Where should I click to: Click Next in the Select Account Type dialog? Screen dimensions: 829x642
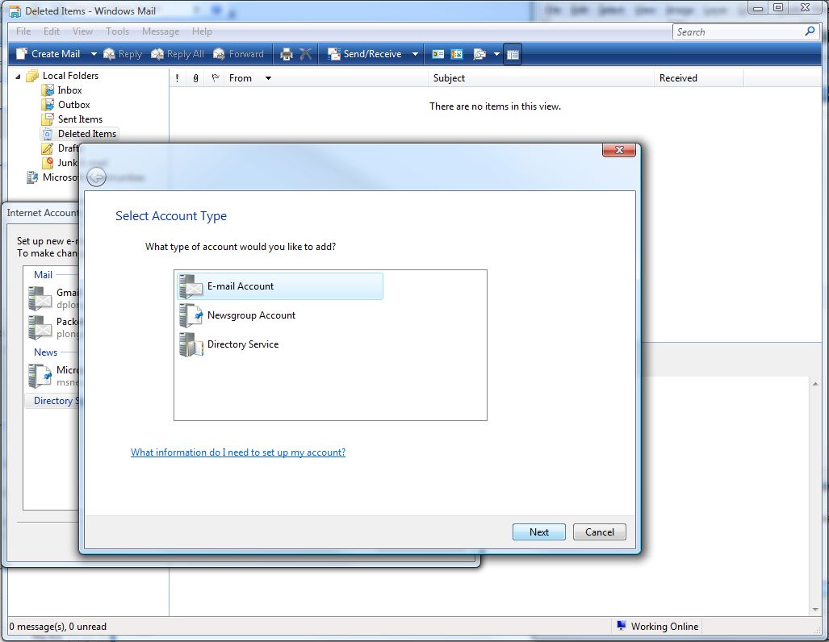pyautogui.click(x=538, y=532)
